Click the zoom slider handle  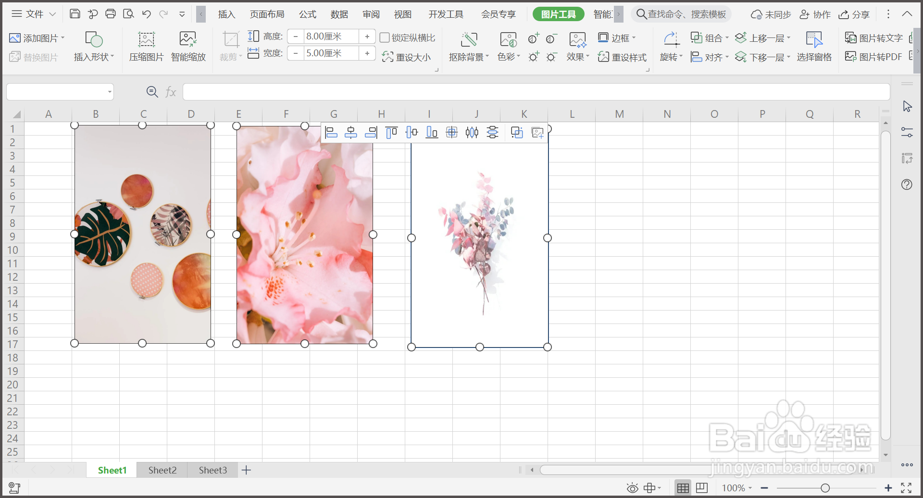(x=825, y=488)
